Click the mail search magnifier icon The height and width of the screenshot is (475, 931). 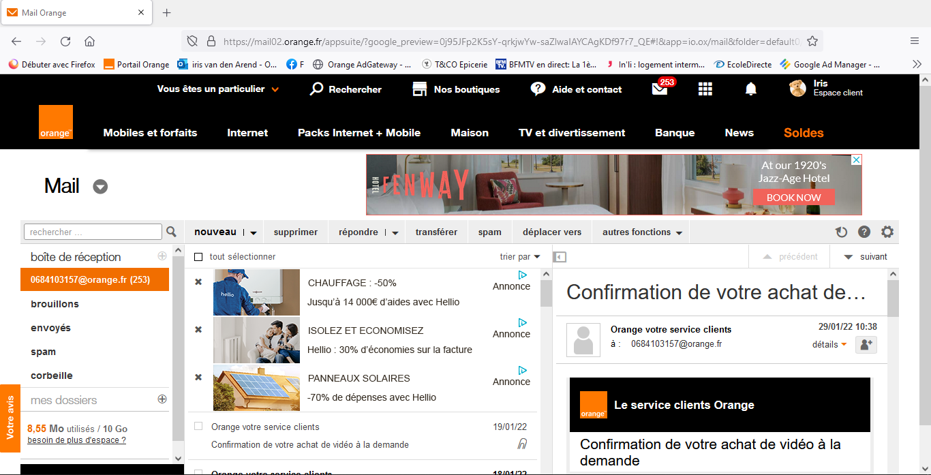pos(172,232)
